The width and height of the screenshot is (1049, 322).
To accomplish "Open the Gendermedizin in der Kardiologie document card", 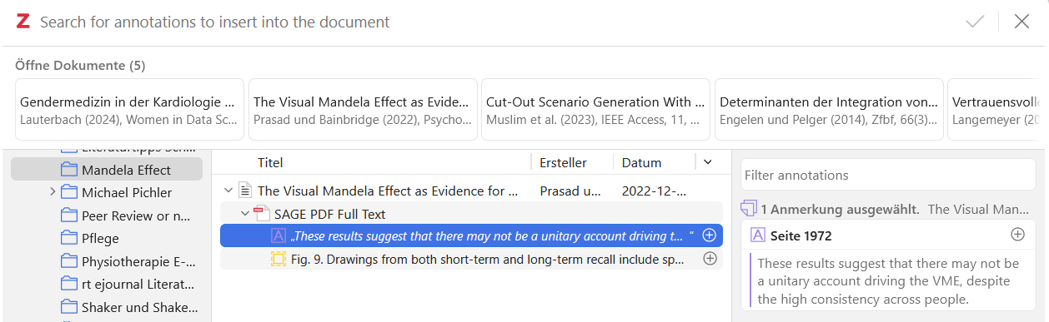I will point(129,109).
